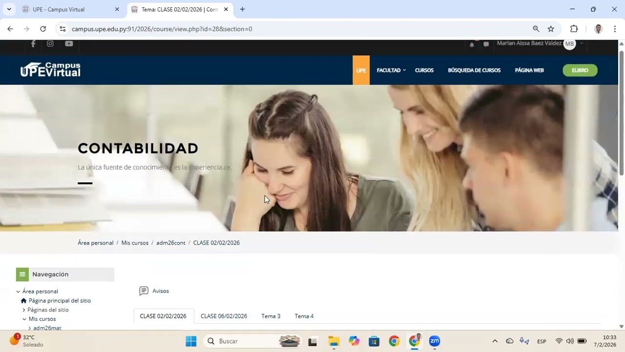Expand the adm26mat course node
The height and width of the screenshot is (352, 625).
pyautogui.click(x=30, y=328)
